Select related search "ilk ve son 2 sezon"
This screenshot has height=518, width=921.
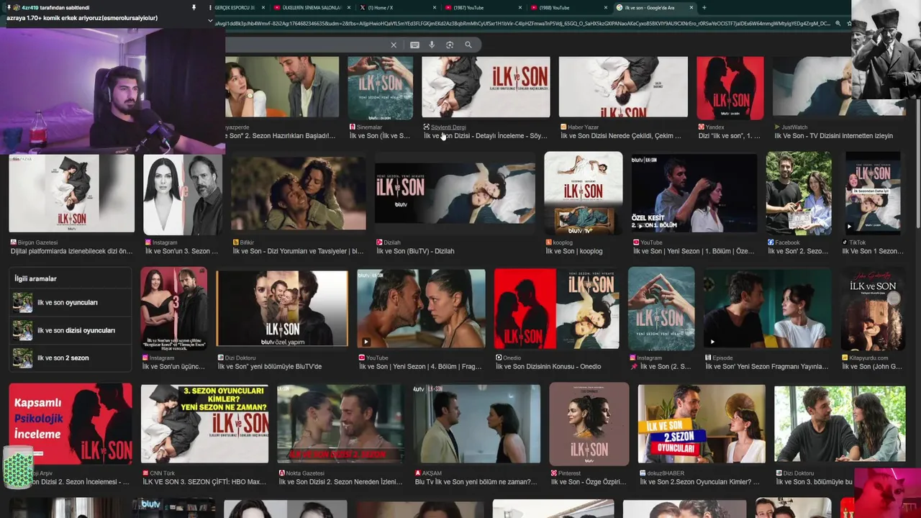[x=71, y=358]
